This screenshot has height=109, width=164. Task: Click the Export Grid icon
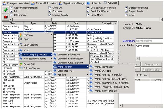[x=21, y=64]
